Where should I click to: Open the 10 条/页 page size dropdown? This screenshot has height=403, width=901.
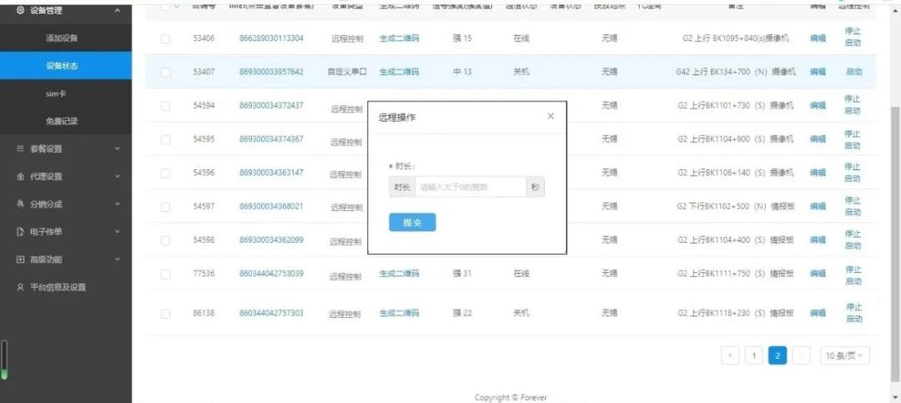[x=844, y=355]
